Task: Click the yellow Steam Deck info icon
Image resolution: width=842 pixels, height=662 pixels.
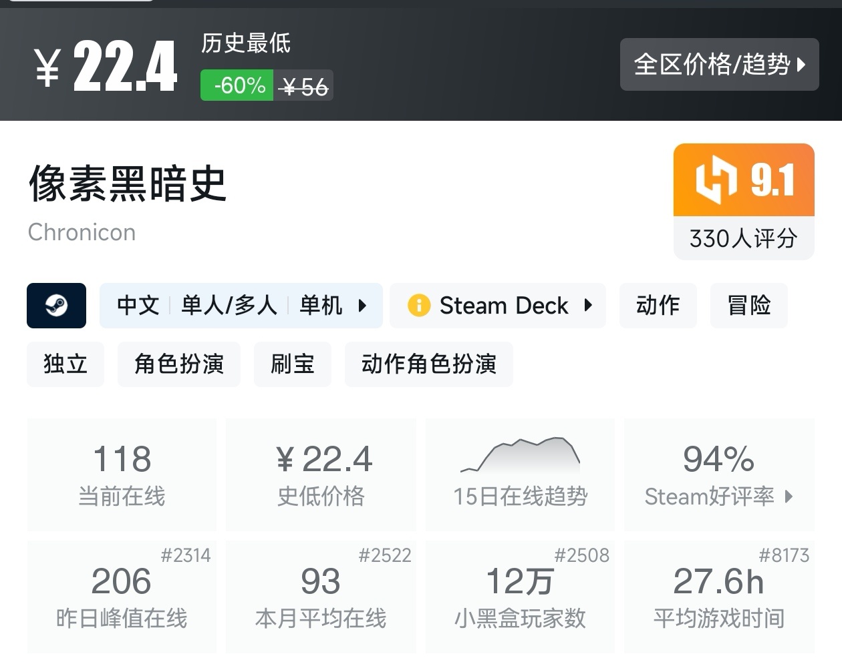Action: pyautogui.click(x=419, y=306)
